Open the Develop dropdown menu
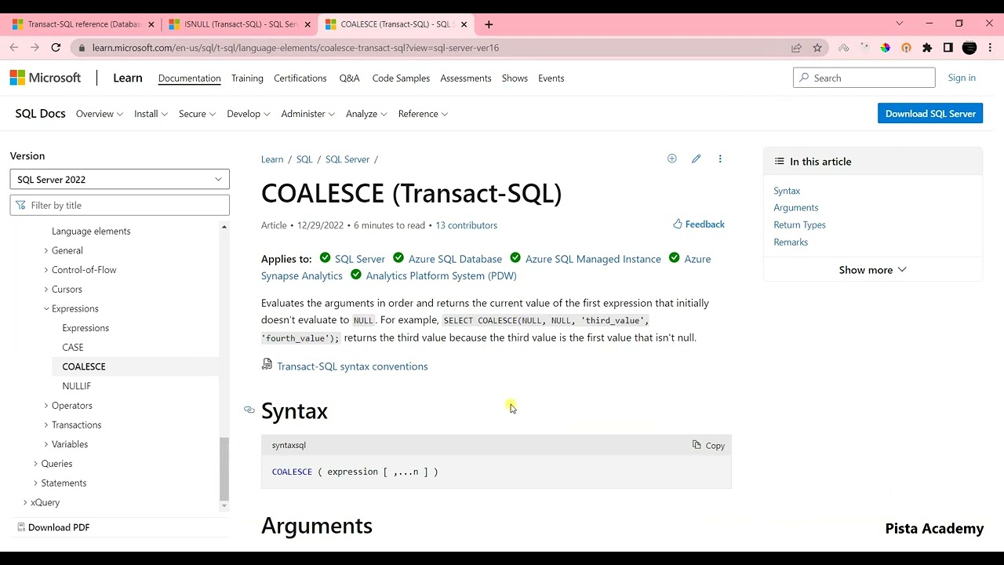This screenshot has width=1004, height=565. coord(249,114)
